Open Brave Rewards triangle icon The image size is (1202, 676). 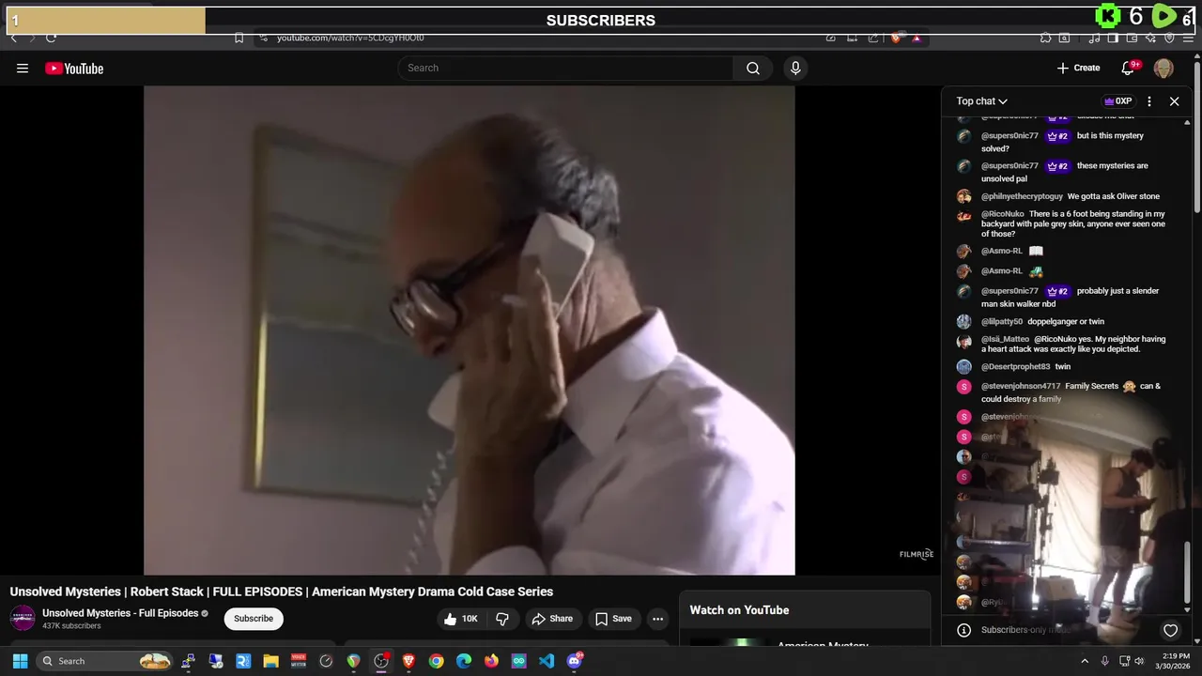(x=917, y=38)
